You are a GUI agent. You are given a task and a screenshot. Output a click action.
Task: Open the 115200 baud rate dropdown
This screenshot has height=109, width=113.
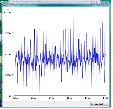pos(100,104)
